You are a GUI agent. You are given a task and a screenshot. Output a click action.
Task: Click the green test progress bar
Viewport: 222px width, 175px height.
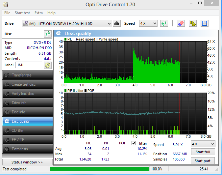[99, 169]
